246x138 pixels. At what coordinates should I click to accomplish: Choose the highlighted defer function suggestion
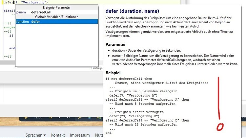57,22
